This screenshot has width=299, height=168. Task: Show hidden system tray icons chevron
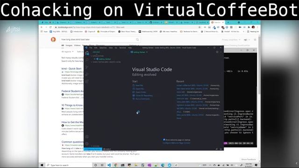pyautogui.click(x=210, y=165)
